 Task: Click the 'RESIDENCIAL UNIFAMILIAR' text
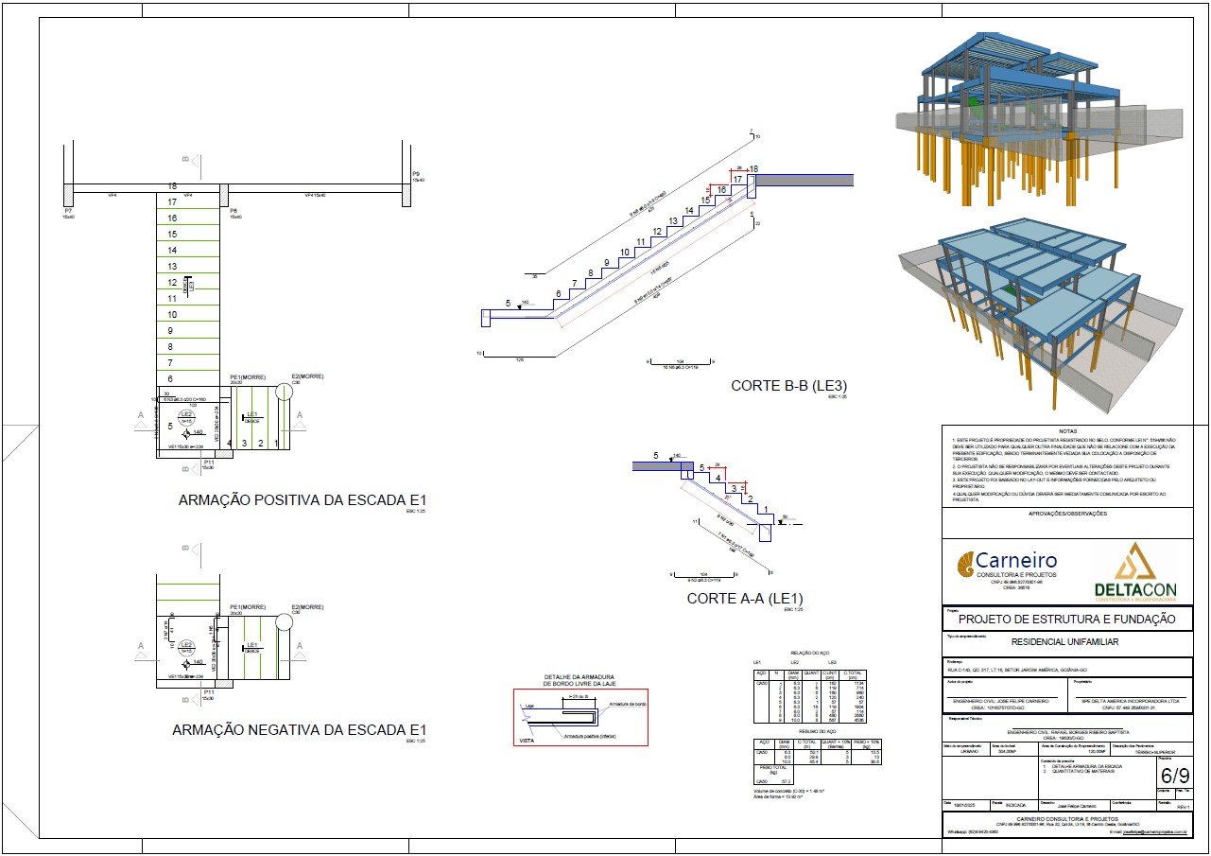[1065, 642]
